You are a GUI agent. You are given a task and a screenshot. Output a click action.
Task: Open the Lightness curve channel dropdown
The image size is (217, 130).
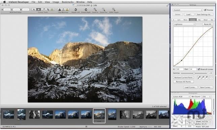click(184, 24)
